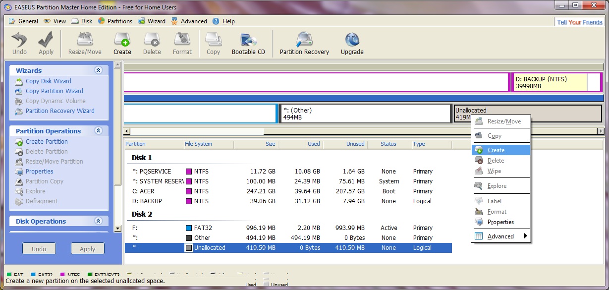This screenshot has width=609, height=290.
Task: Open the General menu
Action: (x=24, y=21)
